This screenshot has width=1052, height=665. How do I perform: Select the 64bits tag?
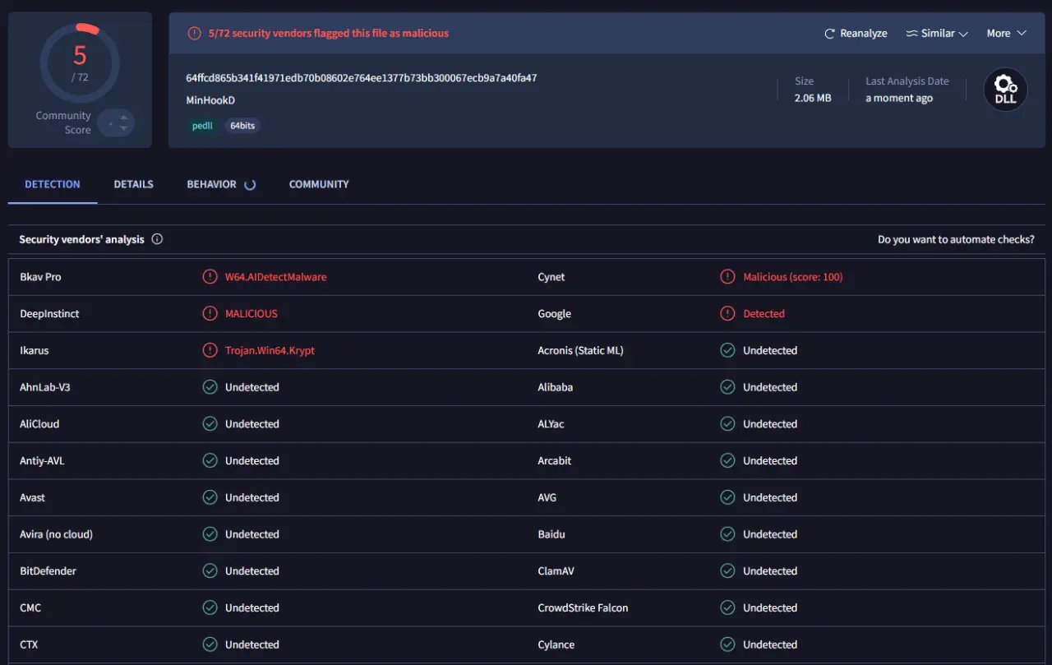click(x=242, y=126)
